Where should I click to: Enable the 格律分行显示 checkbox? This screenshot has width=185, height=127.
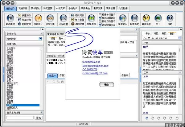point(100,14)
